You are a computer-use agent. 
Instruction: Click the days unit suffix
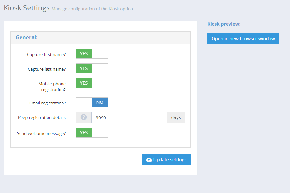point(176,117)
